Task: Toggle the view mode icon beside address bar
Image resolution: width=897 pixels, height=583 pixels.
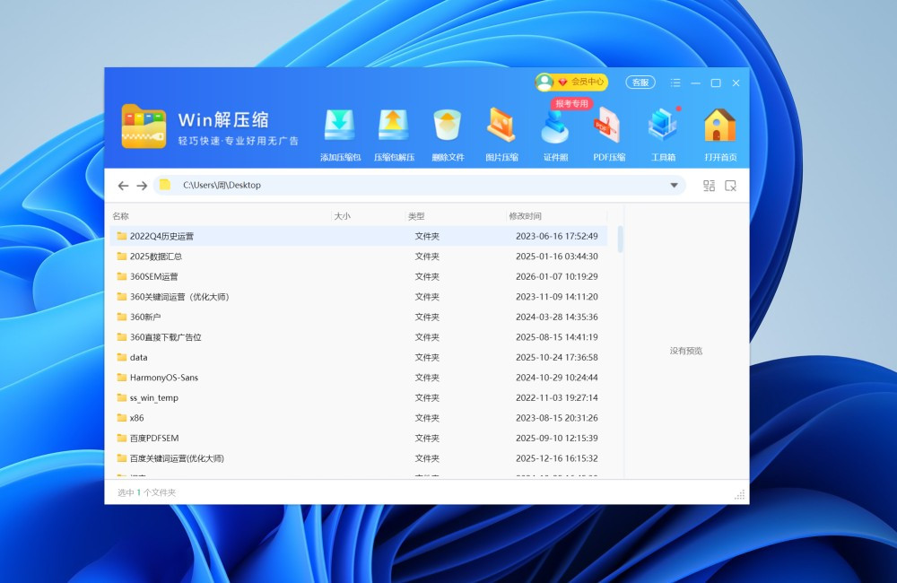Action: [709, 186]
